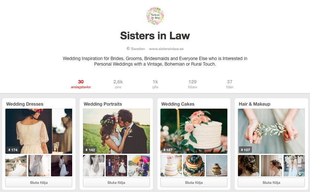Switch to the 2,6k pins tab

point(118,84)
